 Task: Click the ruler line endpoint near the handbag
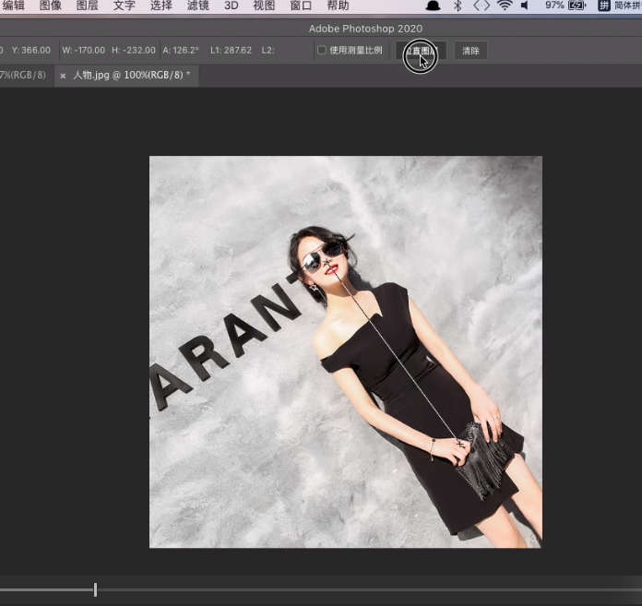click(x=459, y=444)
